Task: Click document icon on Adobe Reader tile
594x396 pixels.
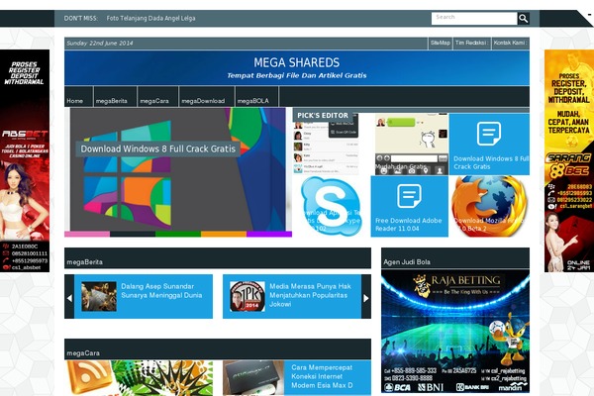Action: coord(409,196)
